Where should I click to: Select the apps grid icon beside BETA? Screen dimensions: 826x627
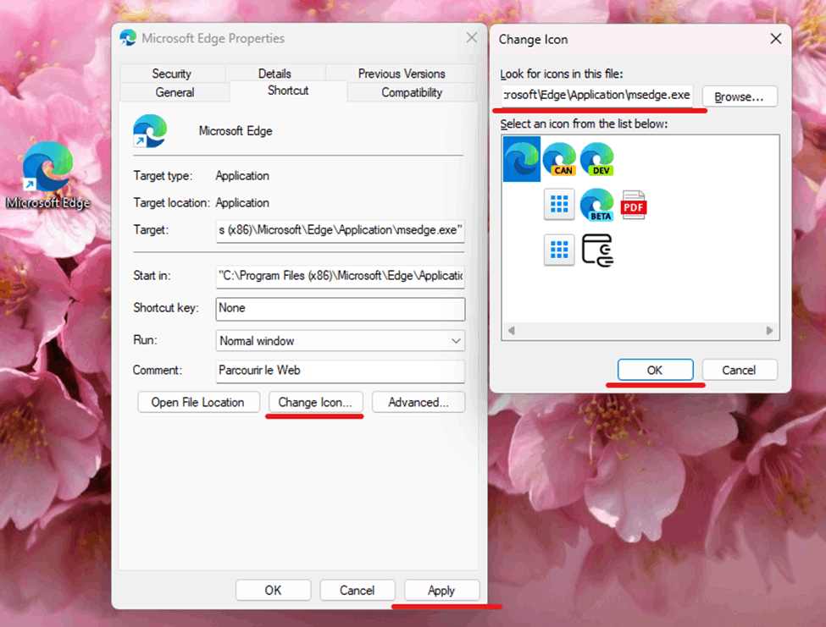pyautogui.click(x=559, y=204)
